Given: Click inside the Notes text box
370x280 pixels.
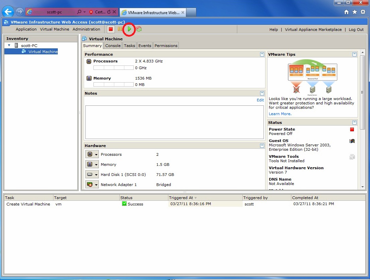Looking at the screenshot, I should tap(174, 122).
